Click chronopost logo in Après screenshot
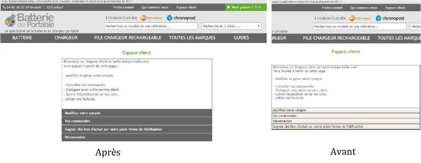The image size is (421, 163). (x=181, y=18)
